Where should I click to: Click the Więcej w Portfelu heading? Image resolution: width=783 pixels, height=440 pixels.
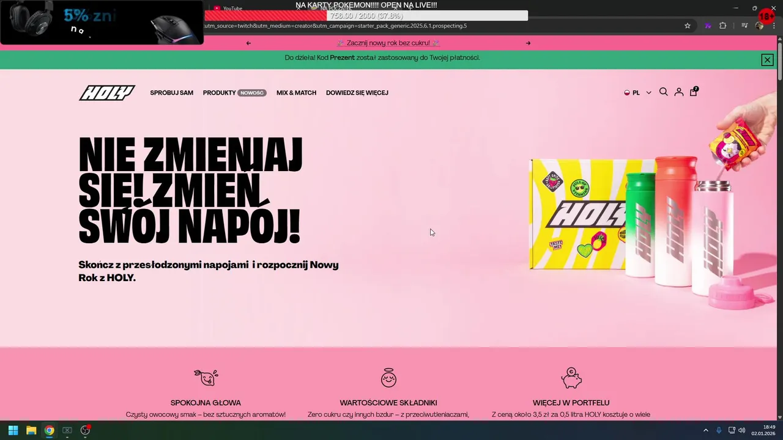571,403
